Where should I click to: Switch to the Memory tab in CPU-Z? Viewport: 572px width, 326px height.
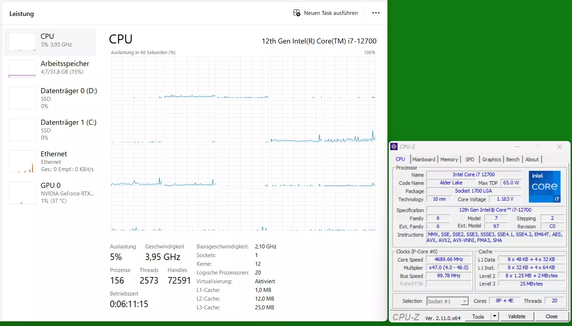(449, 159)
